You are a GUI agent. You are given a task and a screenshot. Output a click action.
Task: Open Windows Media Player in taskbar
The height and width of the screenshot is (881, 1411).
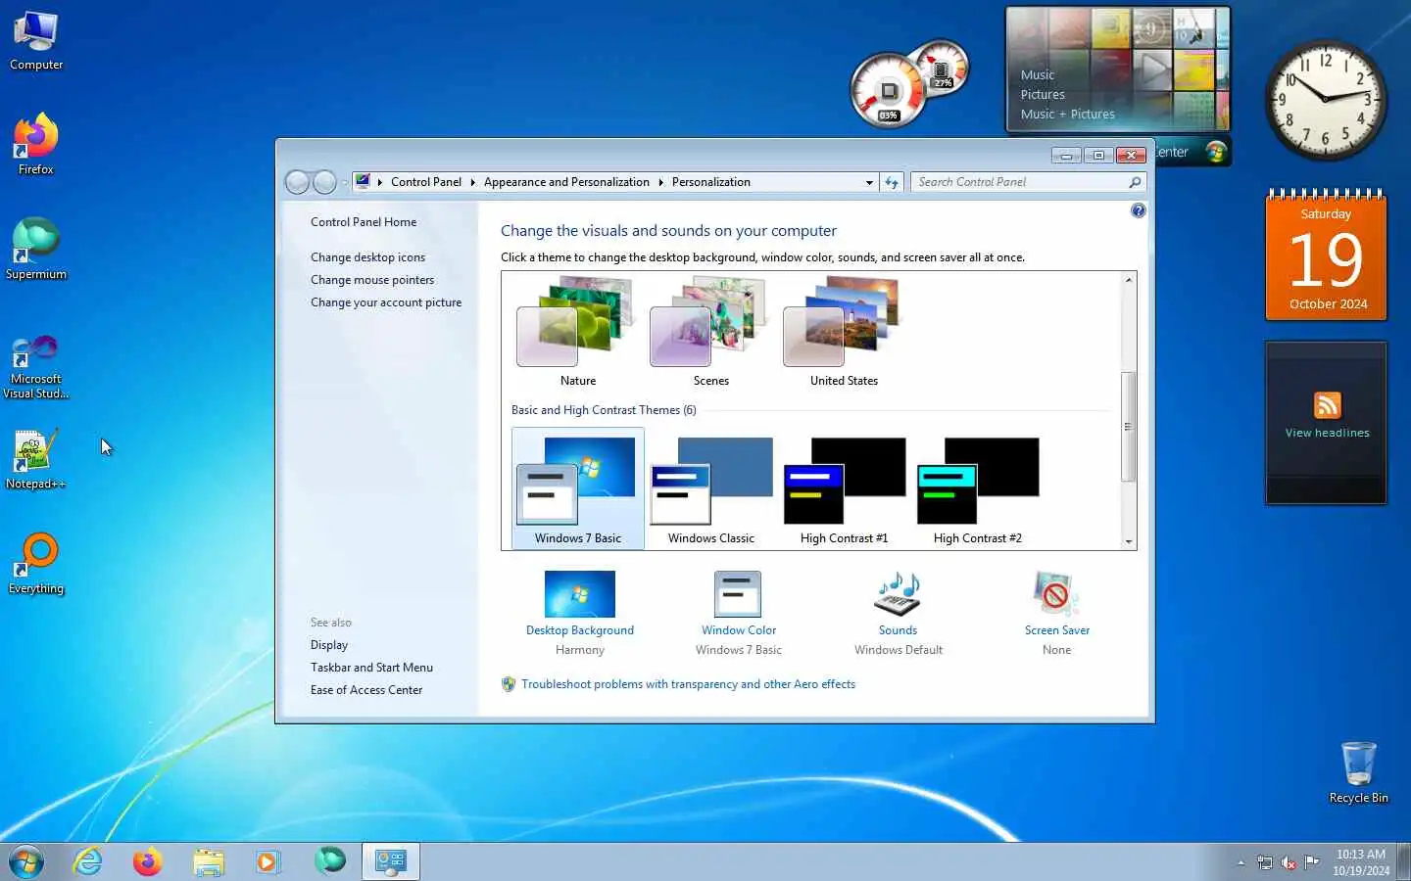(x=268, y=861)
